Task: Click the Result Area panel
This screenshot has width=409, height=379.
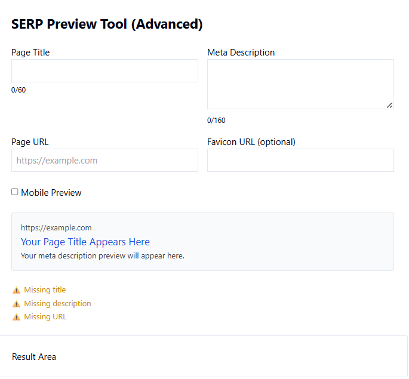Action: [x=203, y=356]
